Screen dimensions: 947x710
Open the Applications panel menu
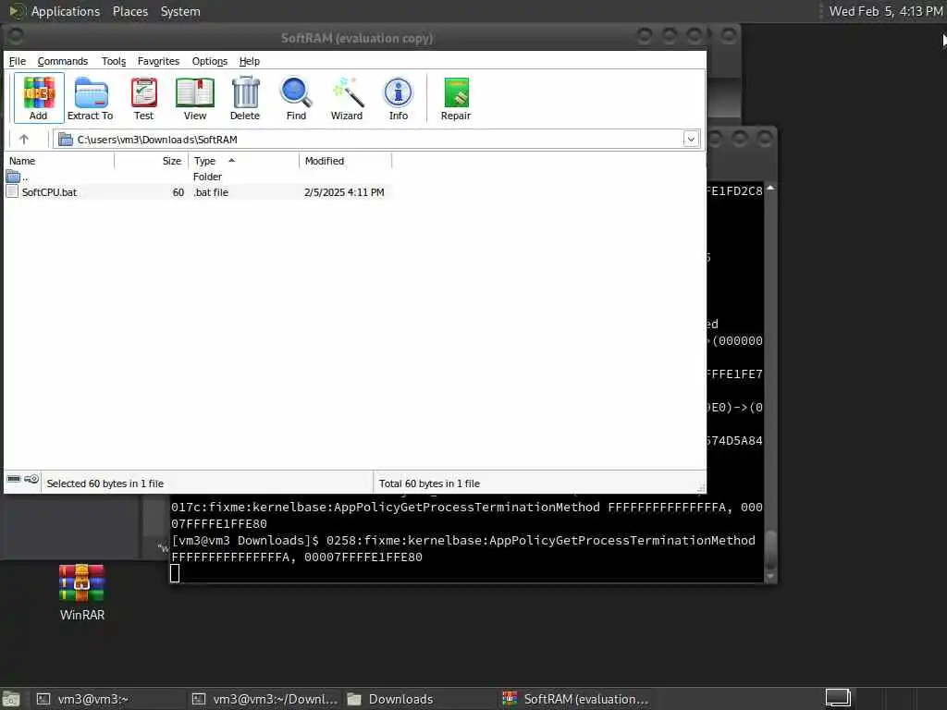pyautogui.click(x=66, y=11)
